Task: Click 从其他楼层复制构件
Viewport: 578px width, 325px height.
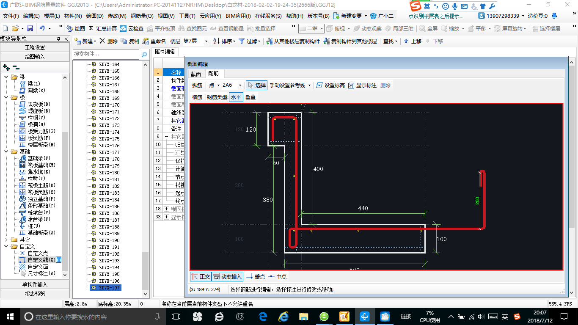Action: point(293,41)
